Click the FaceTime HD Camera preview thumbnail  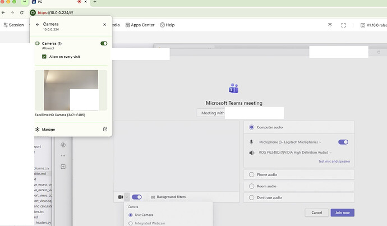pos(71,90)
